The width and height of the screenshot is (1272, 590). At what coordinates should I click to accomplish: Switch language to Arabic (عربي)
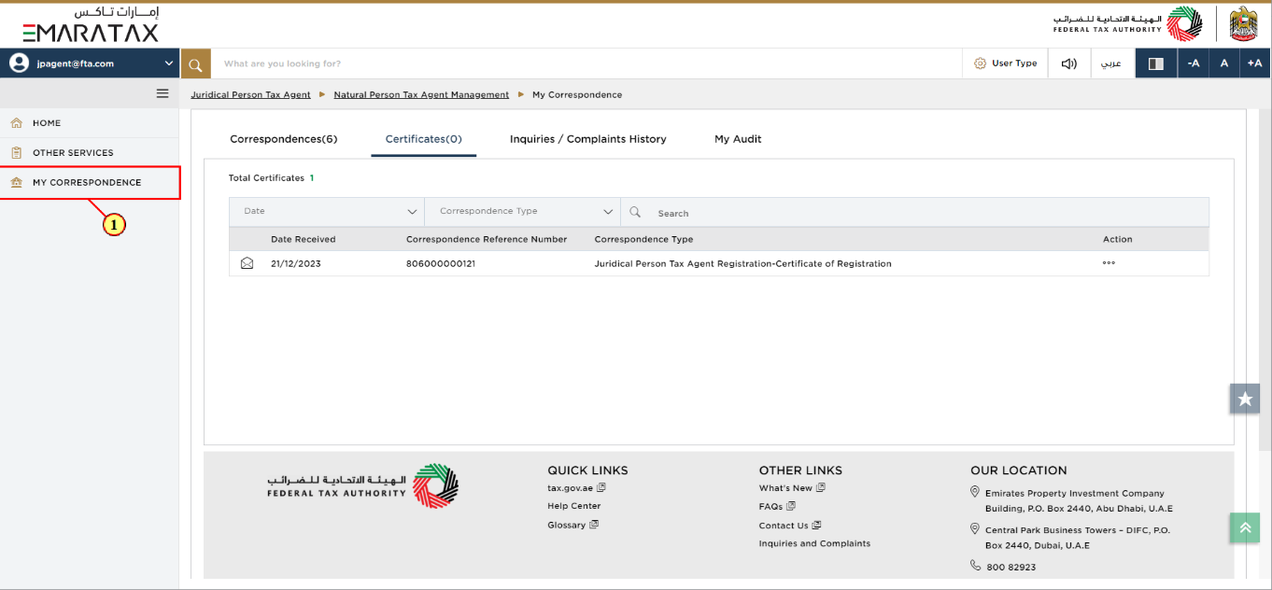1111,63
